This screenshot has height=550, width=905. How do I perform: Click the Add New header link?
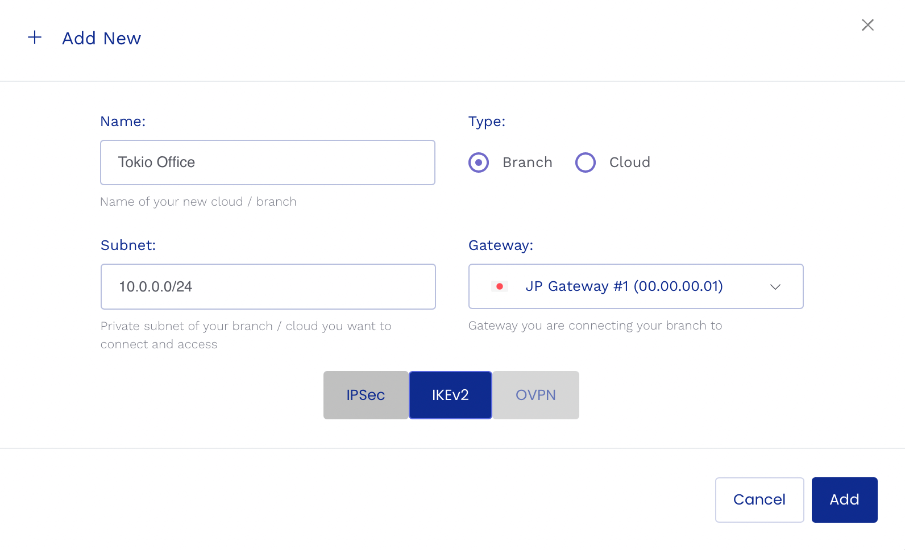coord(102,38)
